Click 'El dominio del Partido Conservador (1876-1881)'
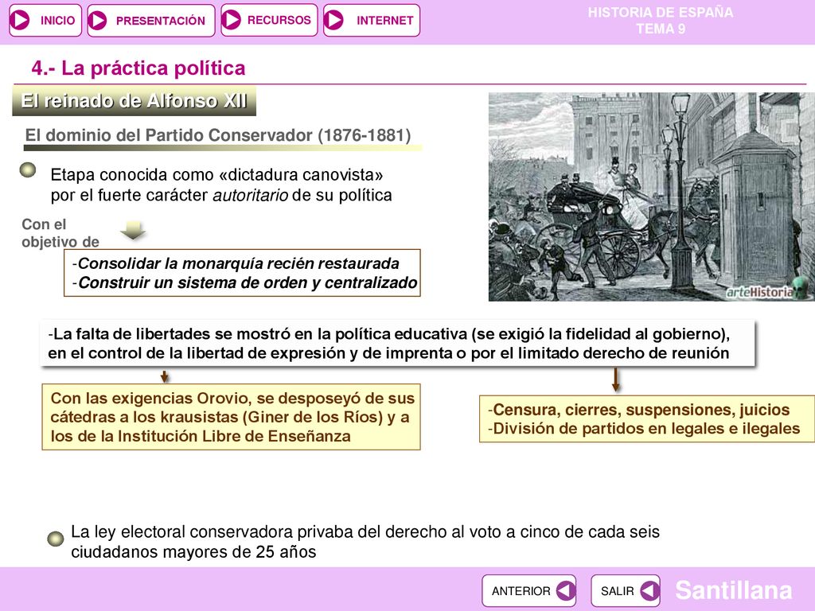This screenshot has height=611, width=815. [x=218, y=135]
